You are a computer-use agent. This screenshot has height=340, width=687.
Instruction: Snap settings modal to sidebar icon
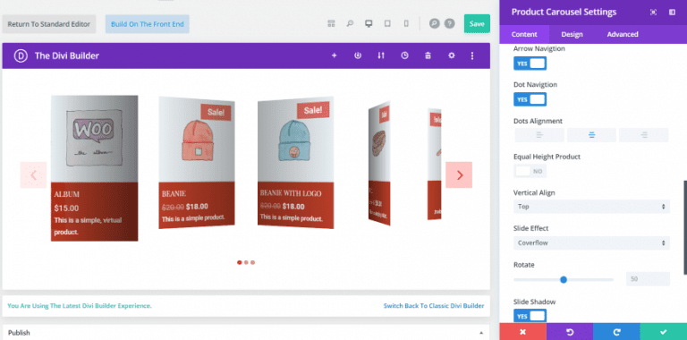pos(672,13)
